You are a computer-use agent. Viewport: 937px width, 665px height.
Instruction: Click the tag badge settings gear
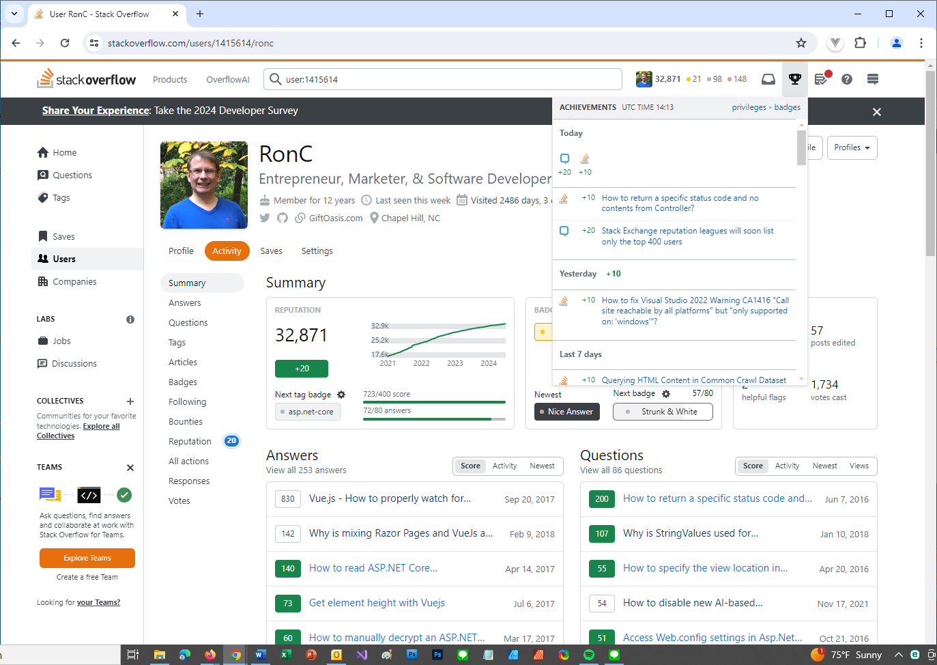341,395
